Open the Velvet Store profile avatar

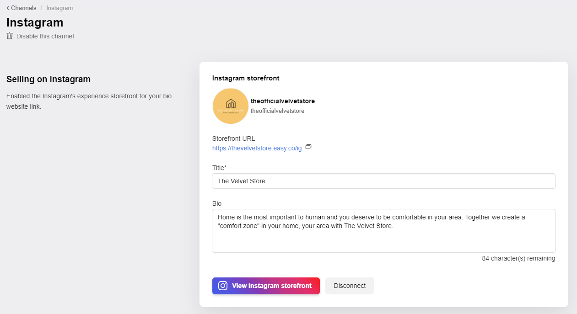pos(231,106)
